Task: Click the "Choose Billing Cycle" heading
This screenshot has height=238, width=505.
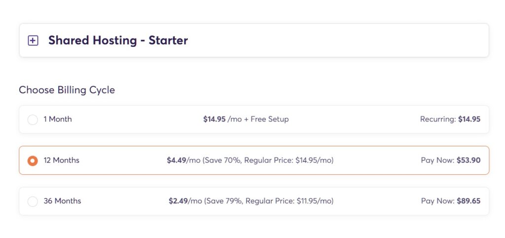Action: point(67,90)
